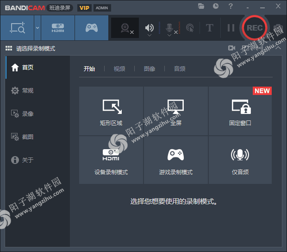Click the BANDICAM logo

coord(25,8)
